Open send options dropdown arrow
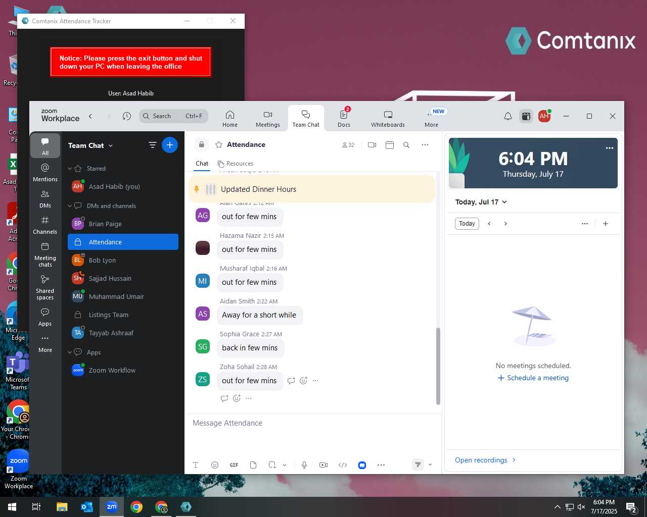 point(430,465)
